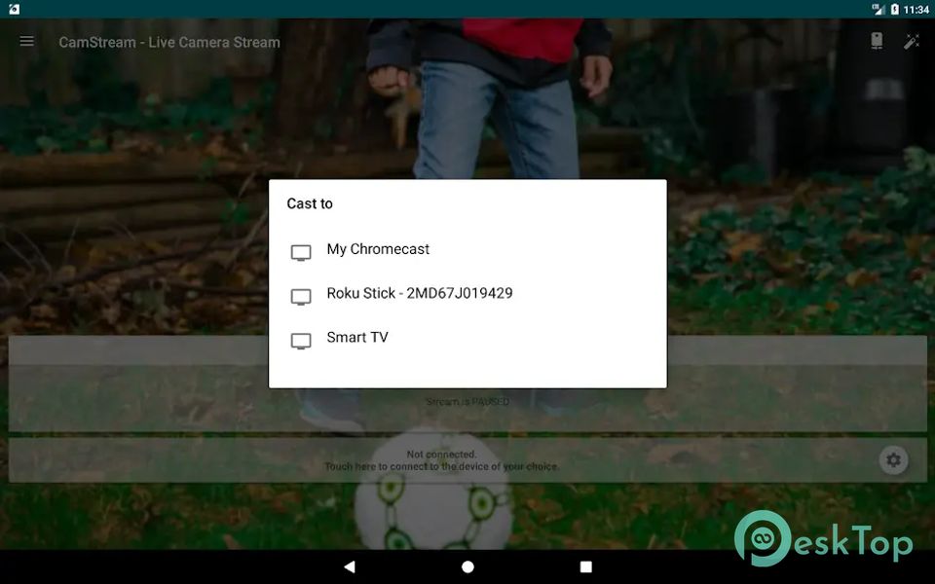Image resolution: width=935 pixels, height=584 pixels.
Task: Tap the clock showing 11:34
Action: [x=916, y=10]
